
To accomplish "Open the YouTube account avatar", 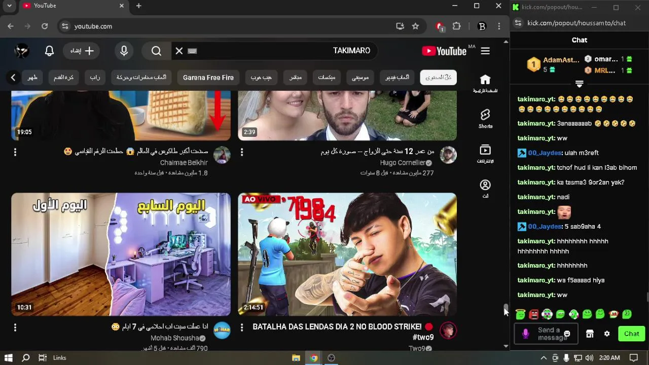I will click(22, 51).
